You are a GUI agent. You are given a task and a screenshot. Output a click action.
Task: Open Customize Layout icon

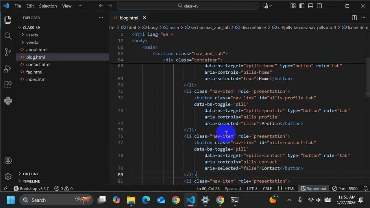293,6
